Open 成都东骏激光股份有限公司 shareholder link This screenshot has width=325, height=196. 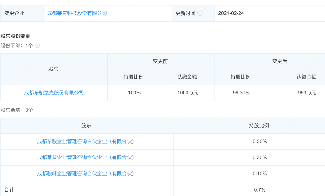[x=54, y=93]
